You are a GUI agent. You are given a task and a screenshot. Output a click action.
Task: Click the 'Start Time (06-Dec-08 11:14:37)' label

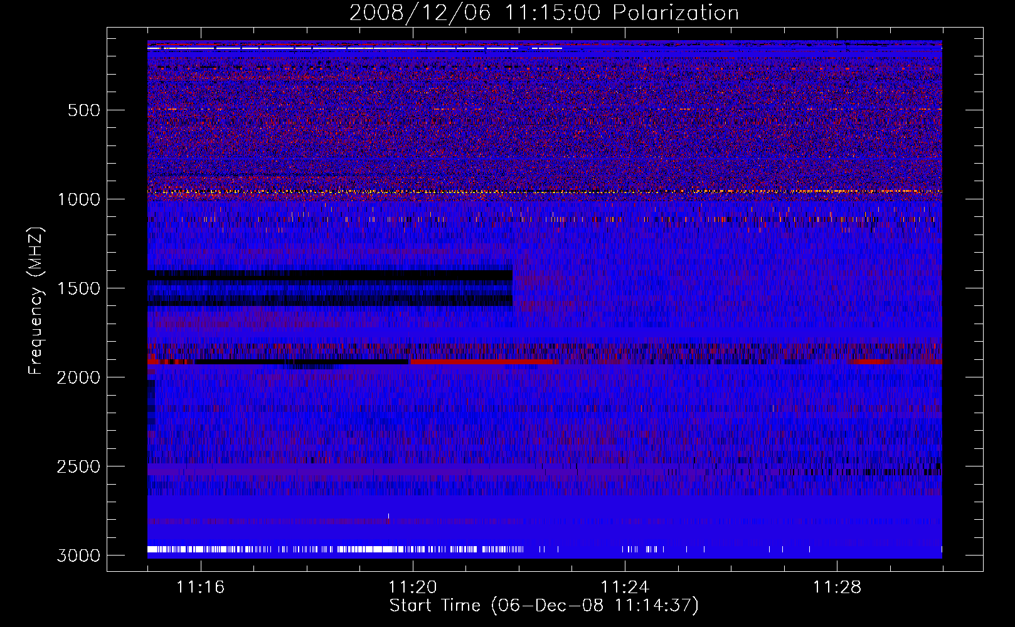[x=544, y=606]
